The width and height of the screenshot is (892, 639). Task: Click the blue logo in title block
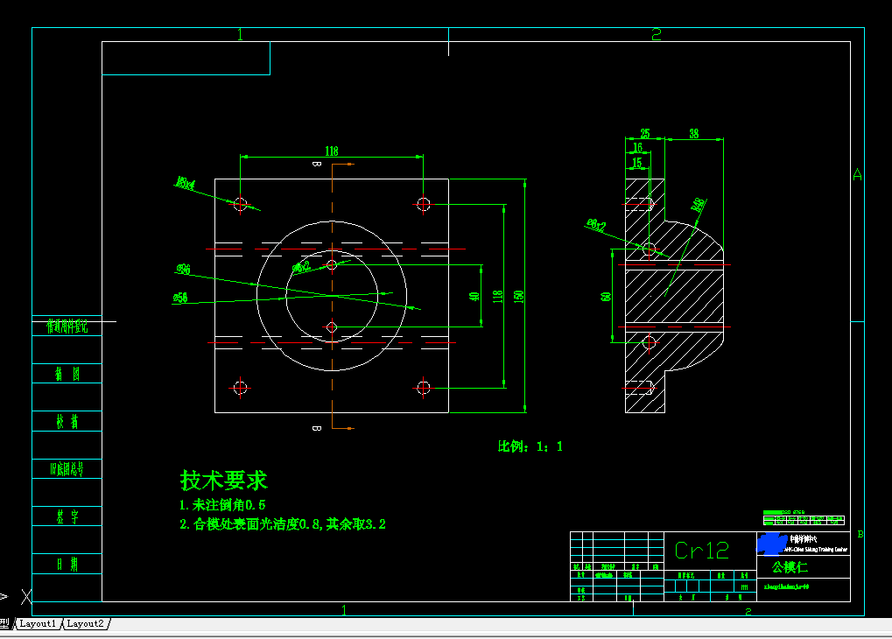click(771, 544)
